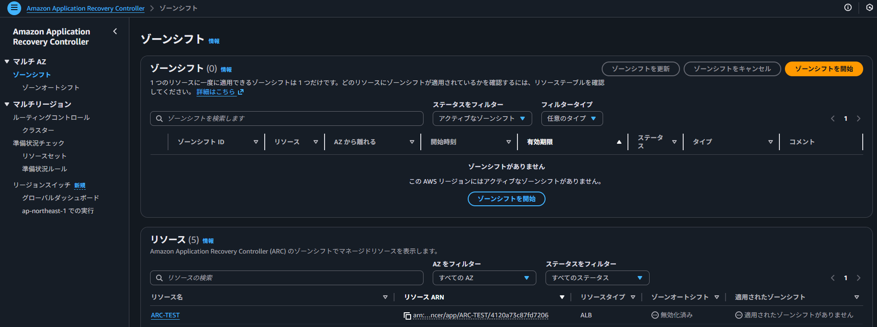Focus the リソースの検索 search field

click(x=287, y=278)
